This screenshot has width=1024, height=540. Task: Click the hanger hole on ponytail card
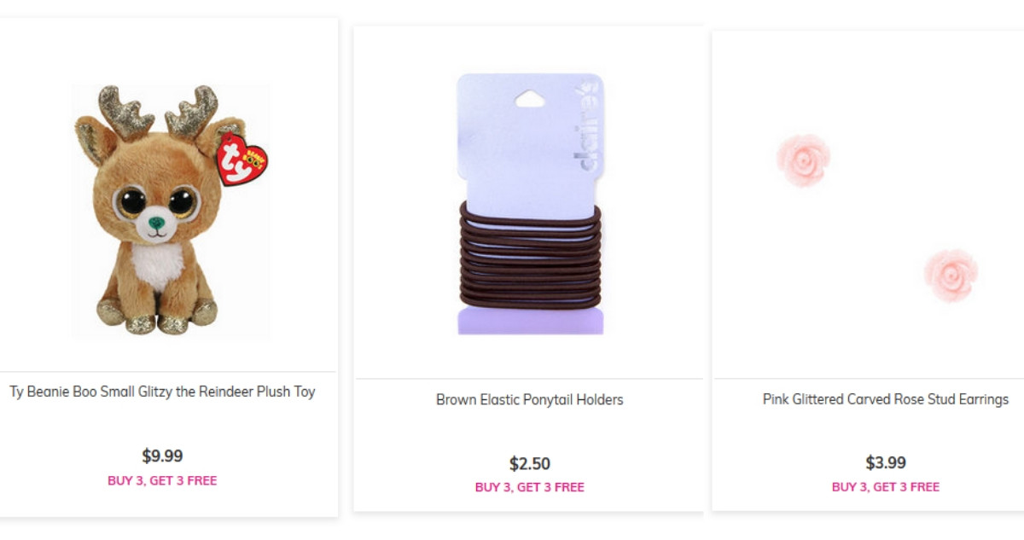tap(530, 98)
